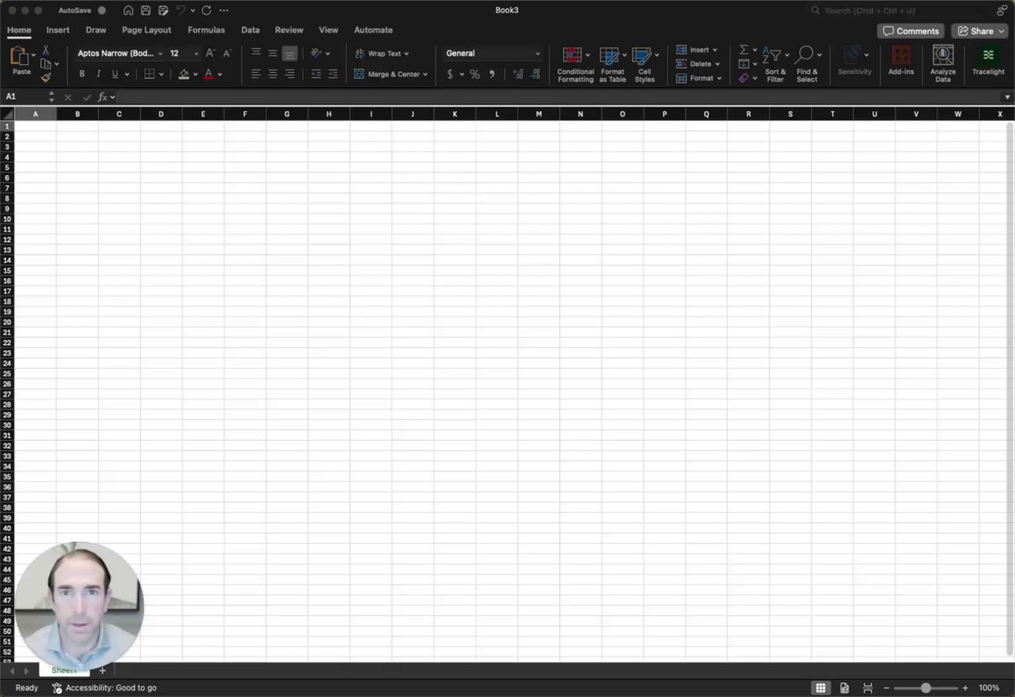Open the Data ribbon tab
1015x697 pixels.
pyautogui.click(x=251, y=30)
